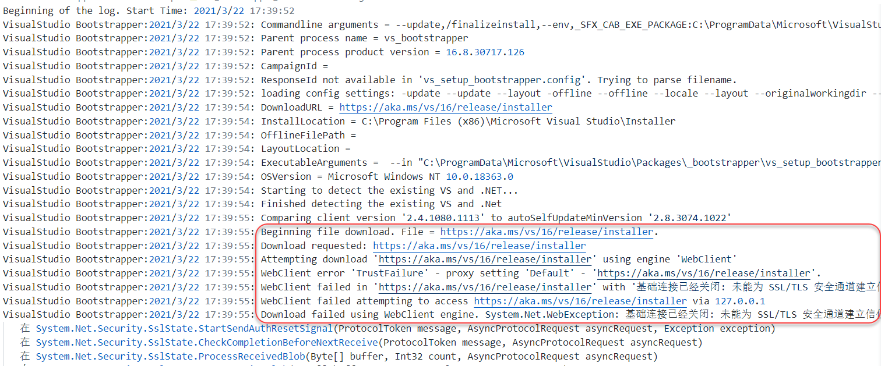This screenshot has width=881, height=366.
Task: Click the URL in the 'Attempting download' line
Action: click(485, 259)
